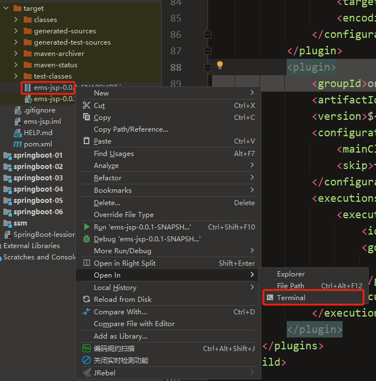Select Scratches and Consoles
The width and height of the screenshot is (376, 381).
point(40,257)
